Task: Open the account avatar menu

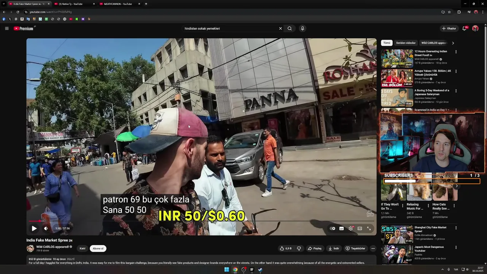Action: click(x=475, y=29)
